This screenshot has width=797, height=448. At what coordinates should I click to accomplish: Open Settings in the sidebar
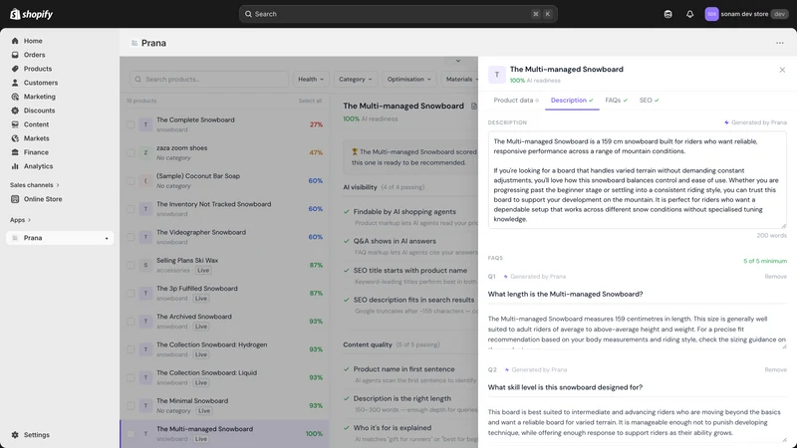tap(37, 435)
